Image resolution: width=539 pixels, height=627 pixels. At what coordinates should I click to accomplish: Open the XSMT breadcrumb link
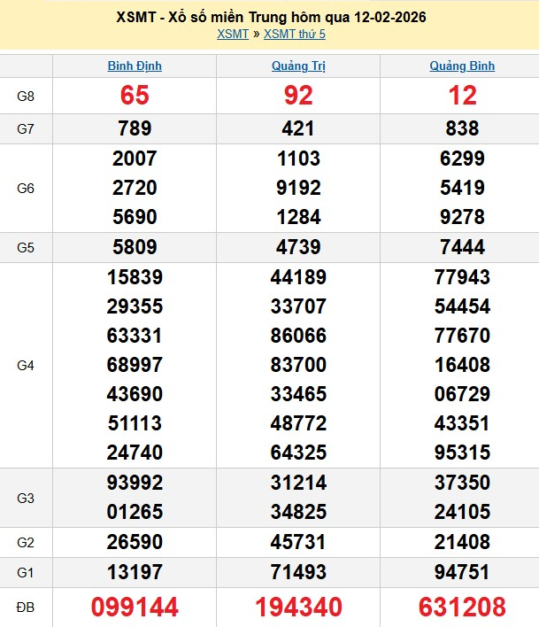pyautogui.click(x=233, y=34)
